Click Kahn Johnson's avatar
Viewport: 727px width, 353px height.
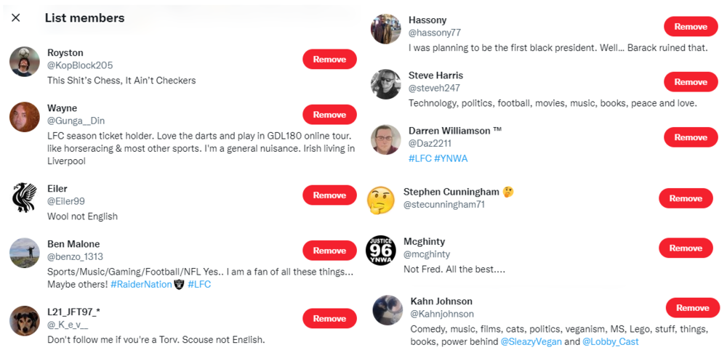[x=388, y=310]
